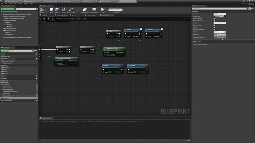The height and width of the screenshot is (143, 255).
Task: Open the Window menu
Action: click(26, 4)
